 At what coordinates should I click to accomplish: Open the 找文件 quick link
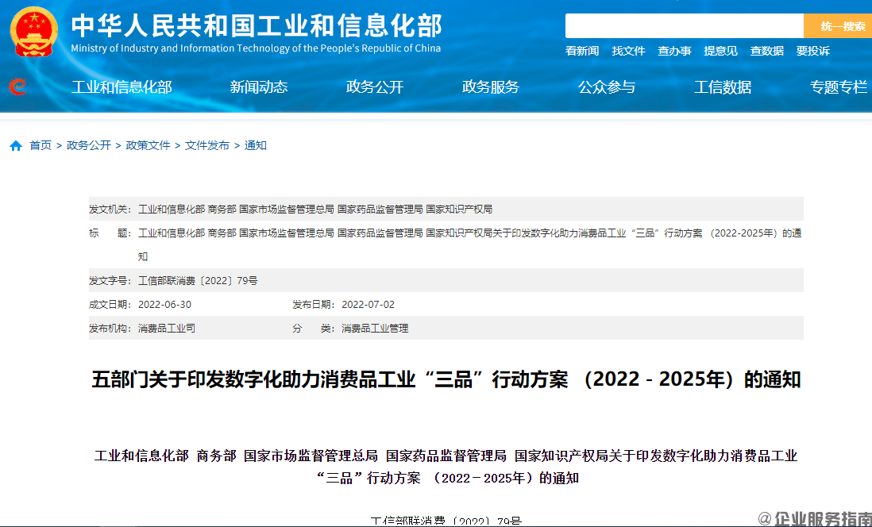point(628,51)
